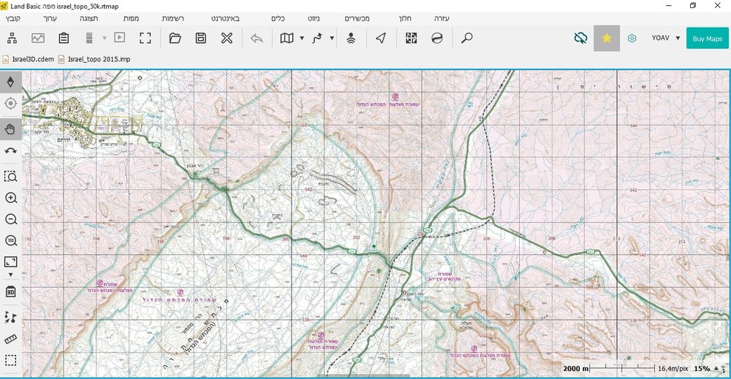The width and height of the screenshot is (731, 379).
Task: Open the קובץ menu
Action: pos(13,19)
